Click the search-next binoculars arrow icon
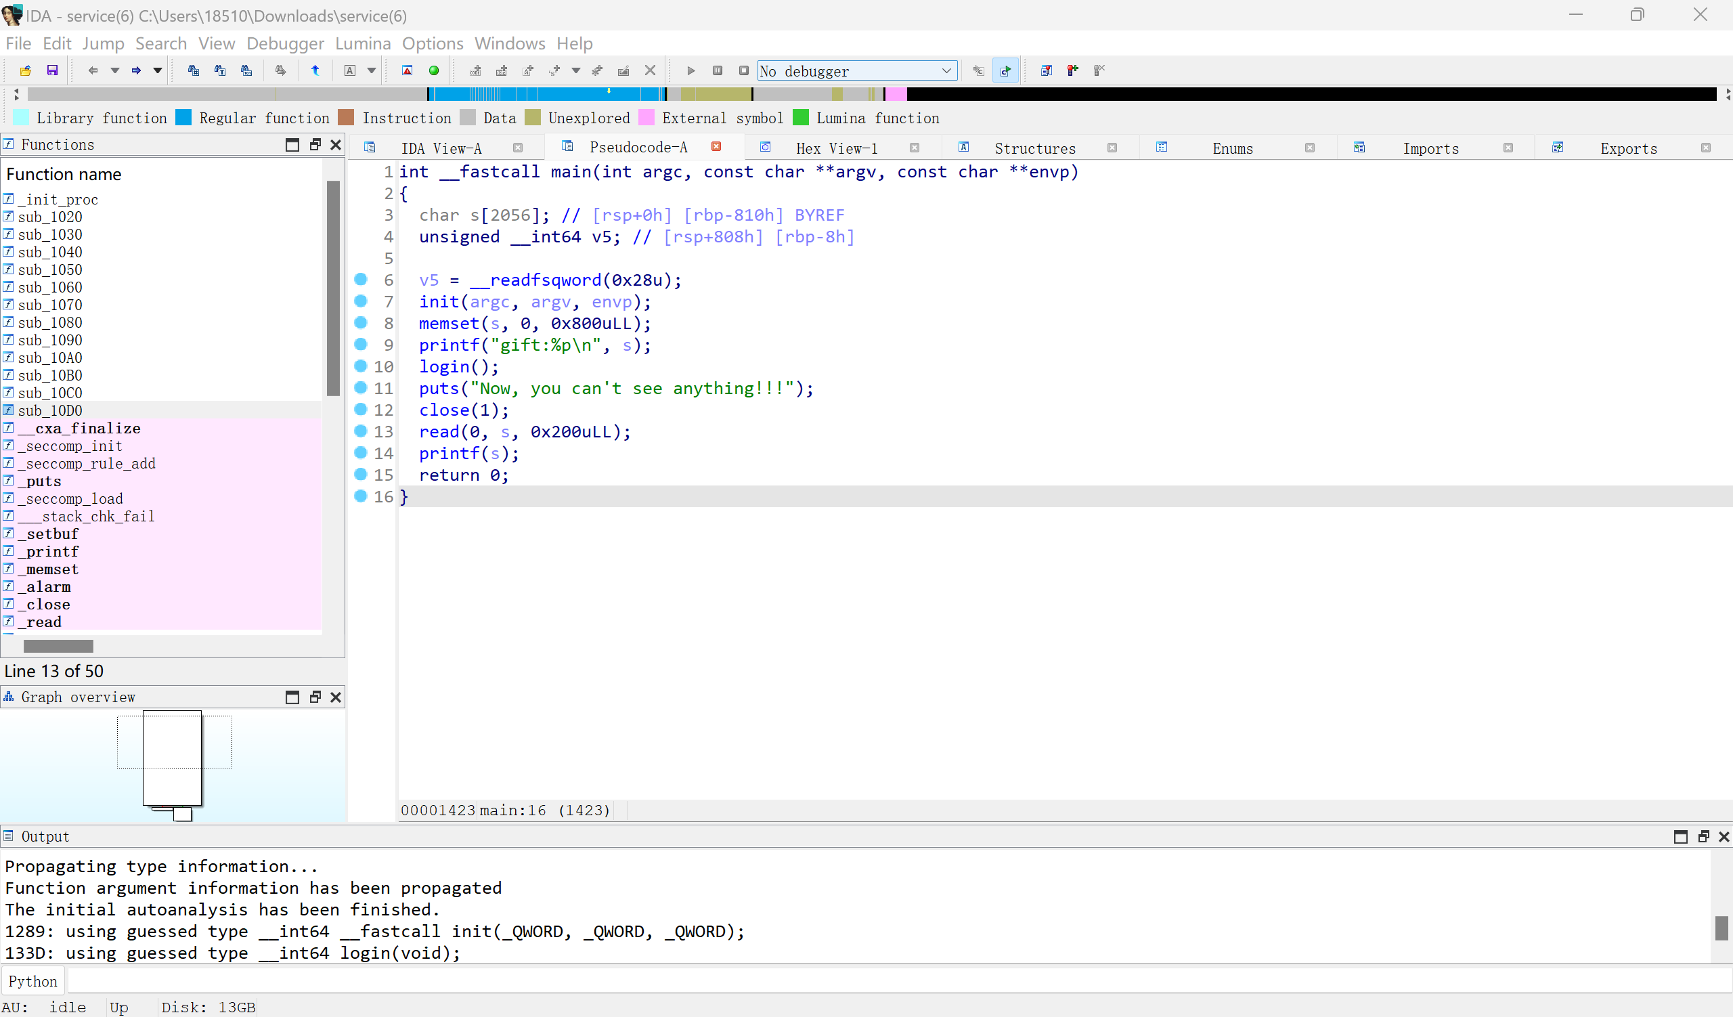This screenshot has width=1733, height=1017. pos(280,70)
